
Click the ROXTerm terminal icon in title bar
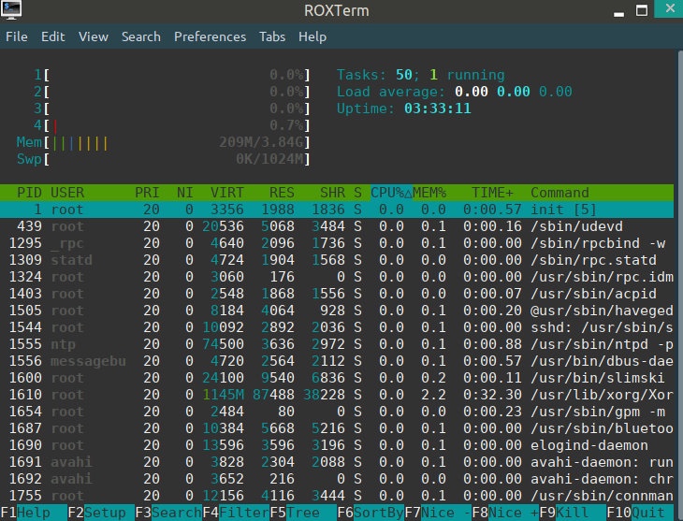coord(13,12)
